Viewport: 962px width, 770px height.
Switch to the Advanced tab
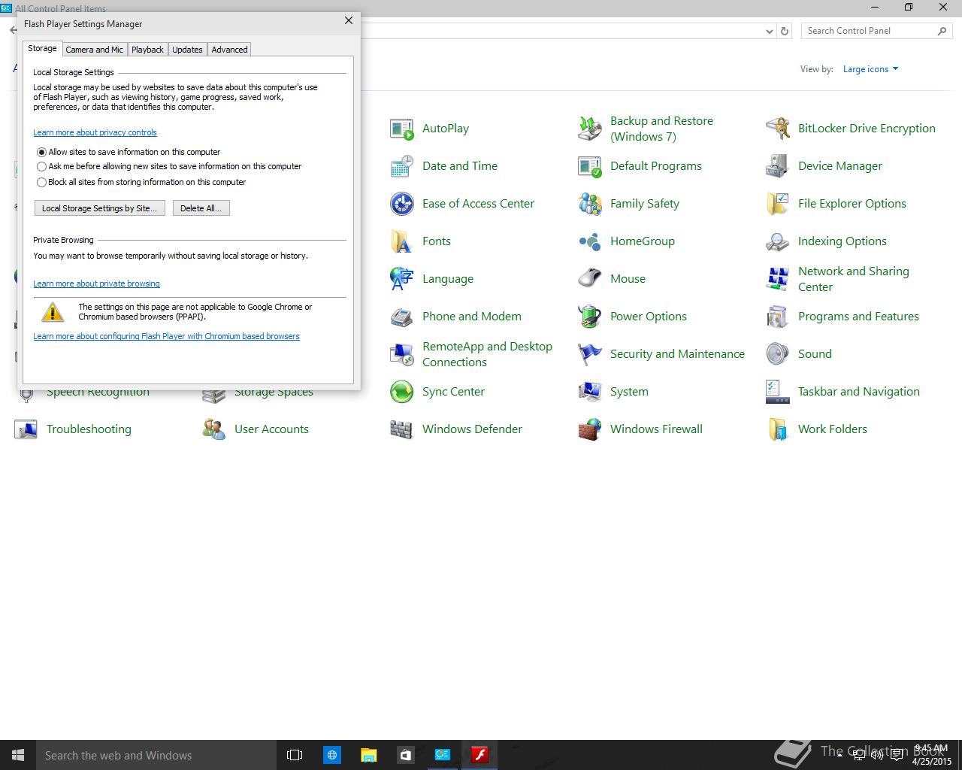(229, 50)
